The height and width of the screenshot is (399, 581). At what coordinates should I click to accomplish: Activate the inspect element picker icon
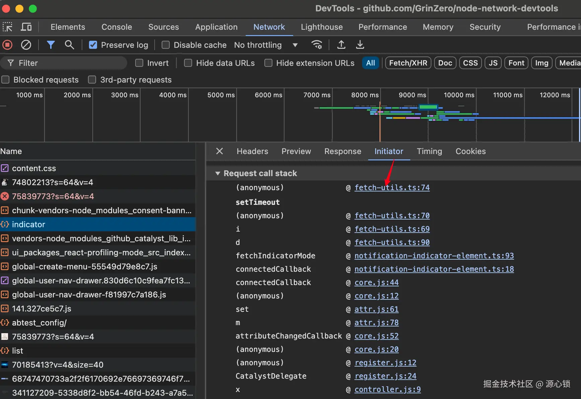7,27
